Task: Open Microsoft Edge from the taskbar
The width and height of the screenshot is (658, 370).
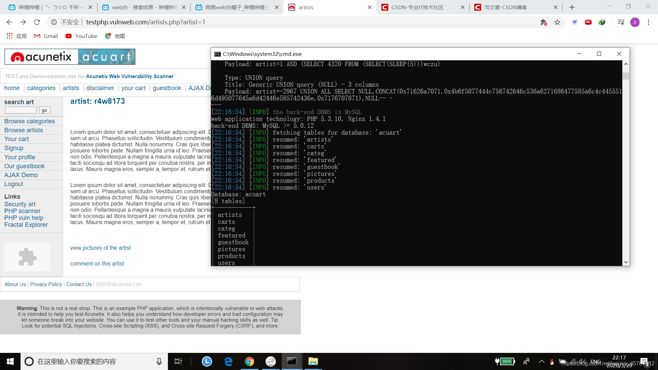Action: click(228, 361)
